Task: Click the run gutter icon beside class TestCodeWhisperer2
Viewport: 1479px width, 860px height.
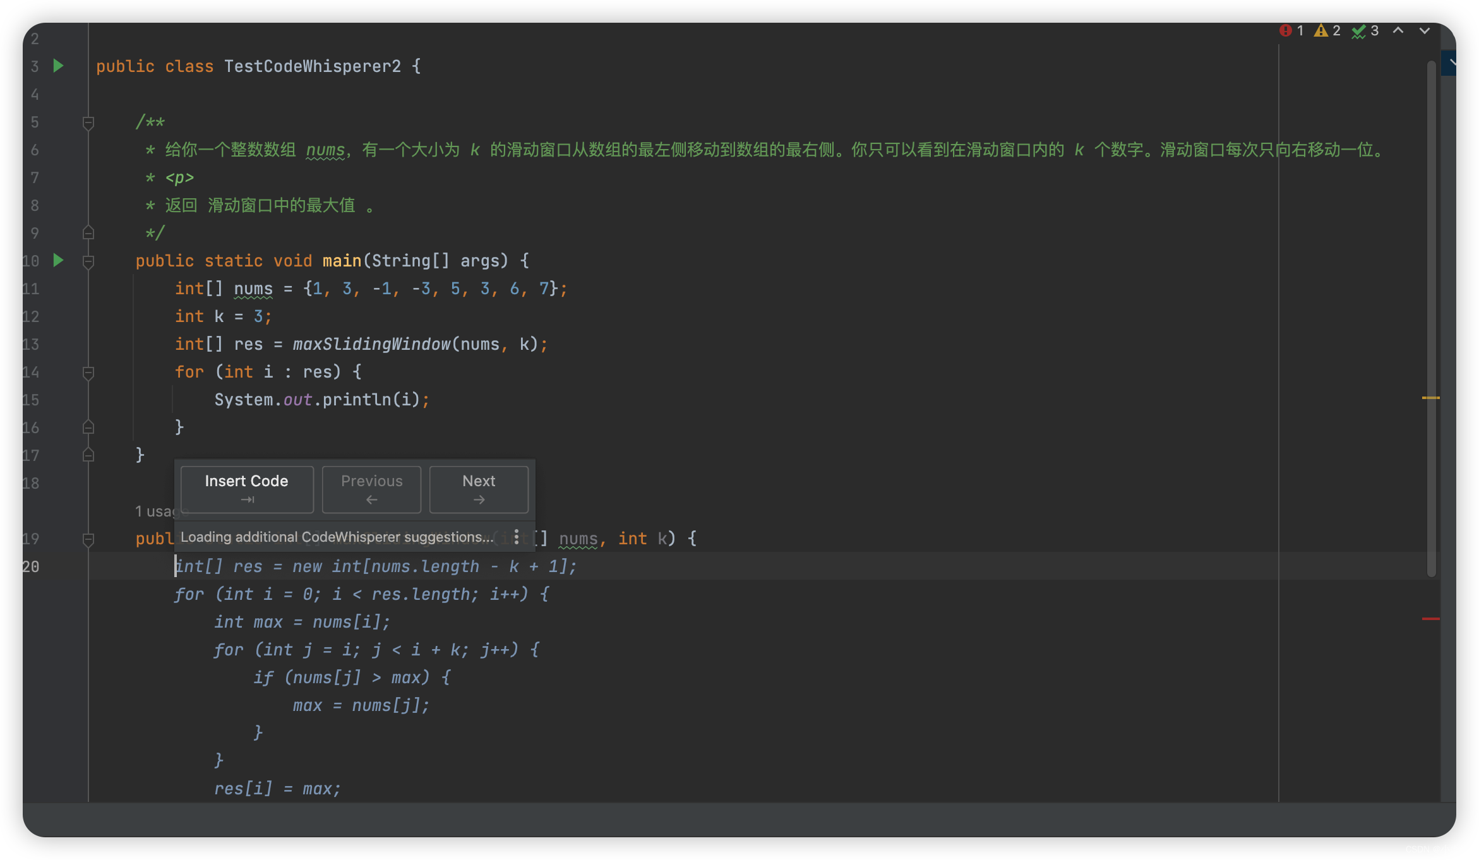Action: click(58, 66)
